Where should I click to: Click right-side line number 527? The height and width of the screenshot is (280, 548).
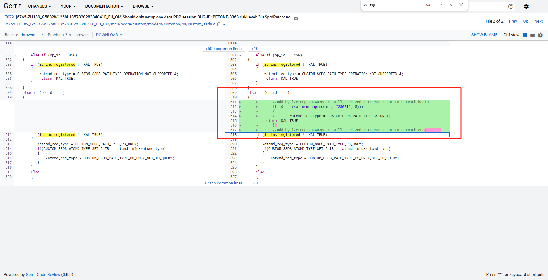tap(233, 177)
